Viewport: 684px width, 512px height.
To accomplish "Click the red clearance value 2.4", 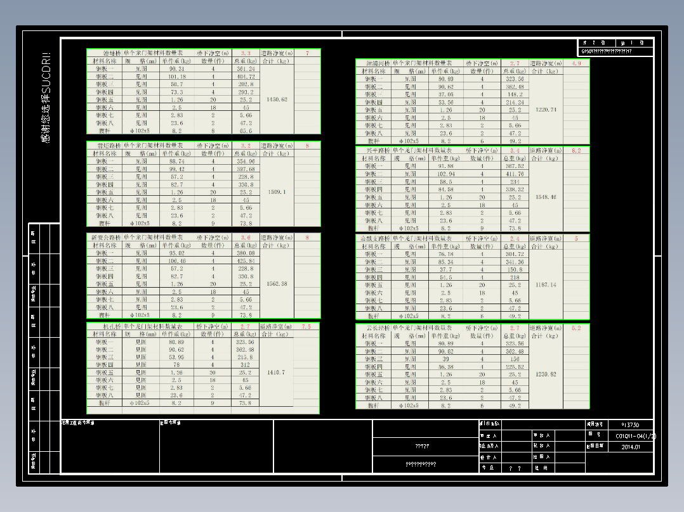I will 515,239.
